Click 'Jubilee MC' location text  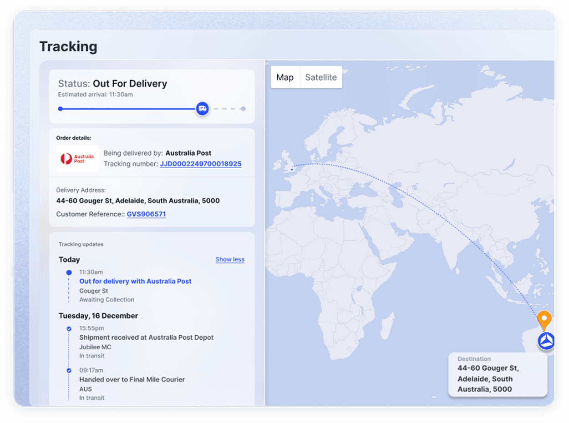(95, 347)
